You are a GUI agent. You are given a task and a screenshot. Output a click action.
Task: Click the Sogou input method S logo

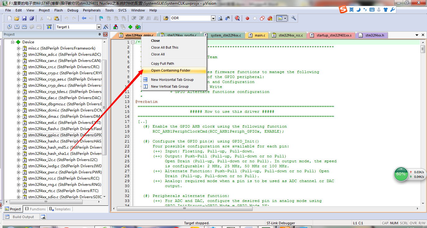point(343,10)
